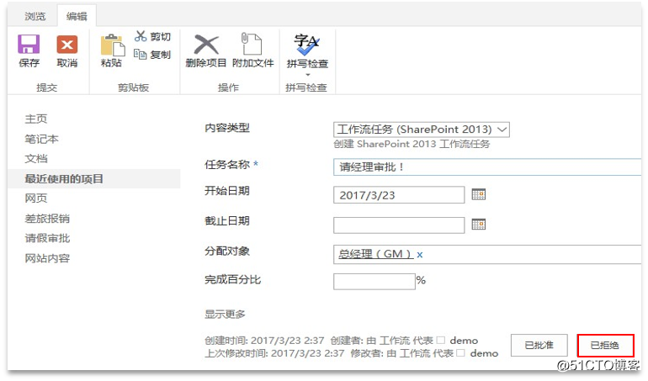Open the 截止日期 calendar picker
648x381 pixels.
point(479,225)
